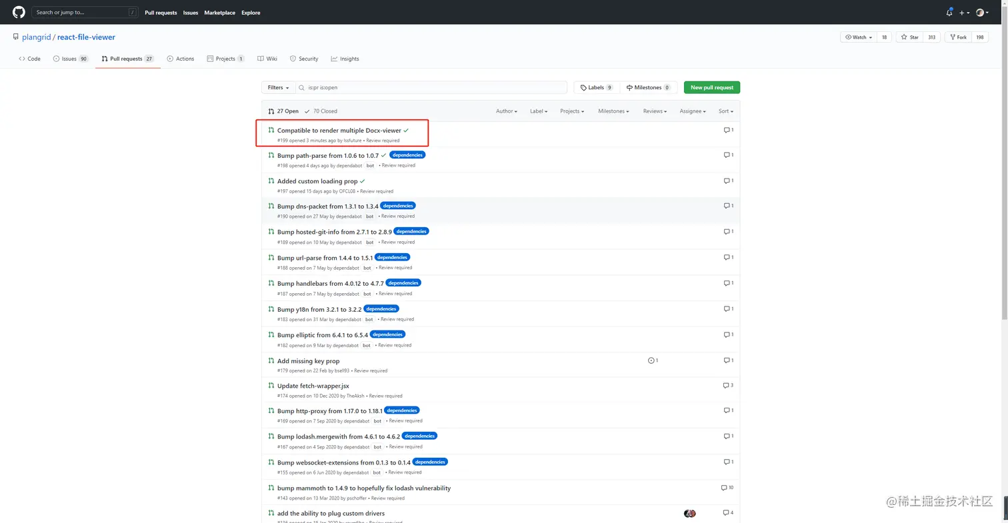Screen dimensions: 1008x523
Task: Click comment icon on bump mammoth PR
Action: [x=724, y=488]
